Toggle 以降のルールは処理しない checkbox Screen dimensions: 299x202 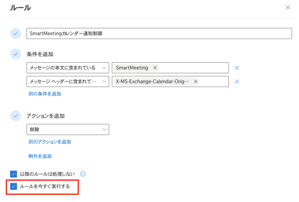point(13,174)
